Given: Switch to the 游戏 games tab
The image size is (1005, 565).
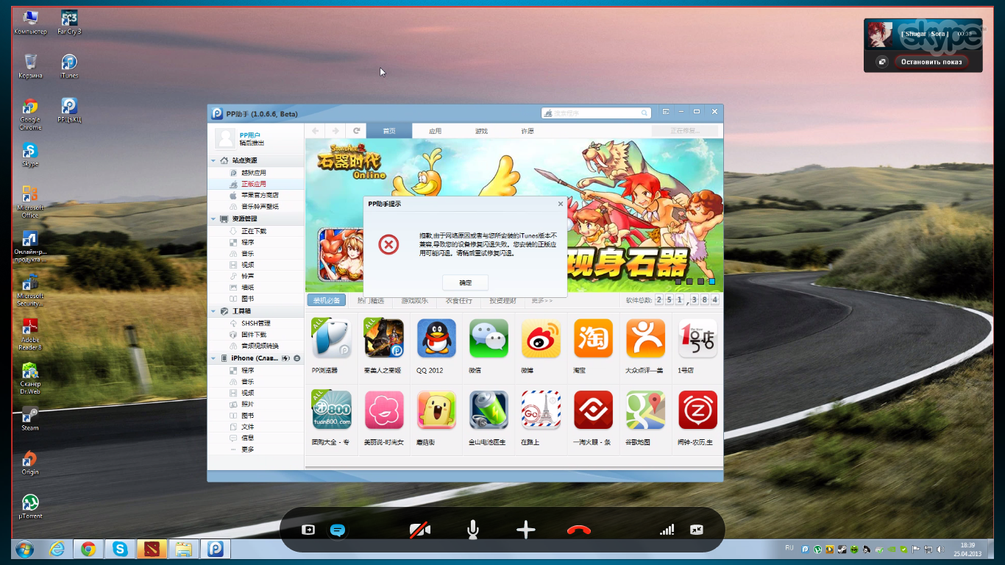Looking at the screenshot, I should (480, 131).
